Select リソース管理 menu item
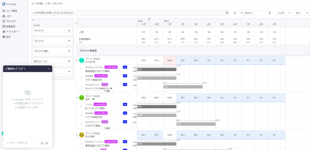 click(11, 11)
